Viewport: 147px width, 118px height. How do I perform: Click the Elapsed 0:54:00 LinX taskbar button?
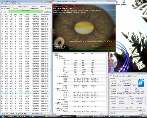click(x=68, y=116)
